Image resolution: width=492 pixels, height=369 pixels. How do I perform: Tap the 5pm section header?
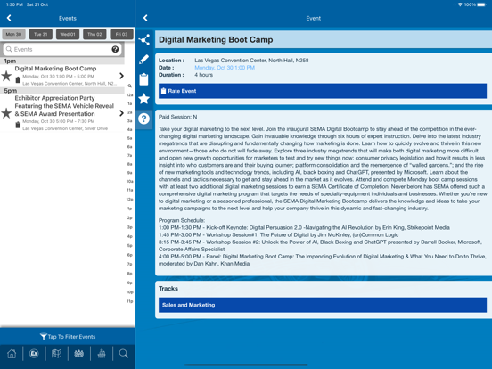click(x=62, y=91)
